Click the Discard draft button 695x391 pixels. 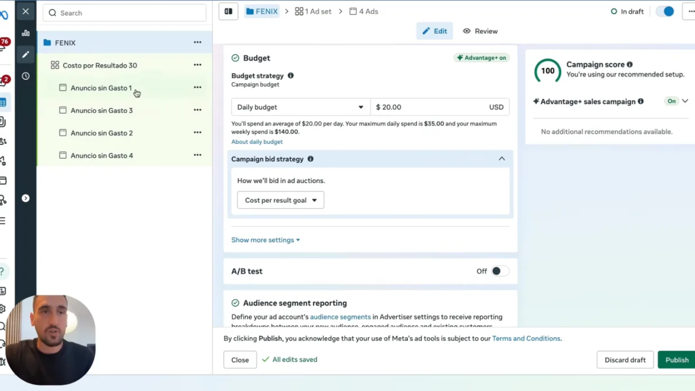click(625, 360)
